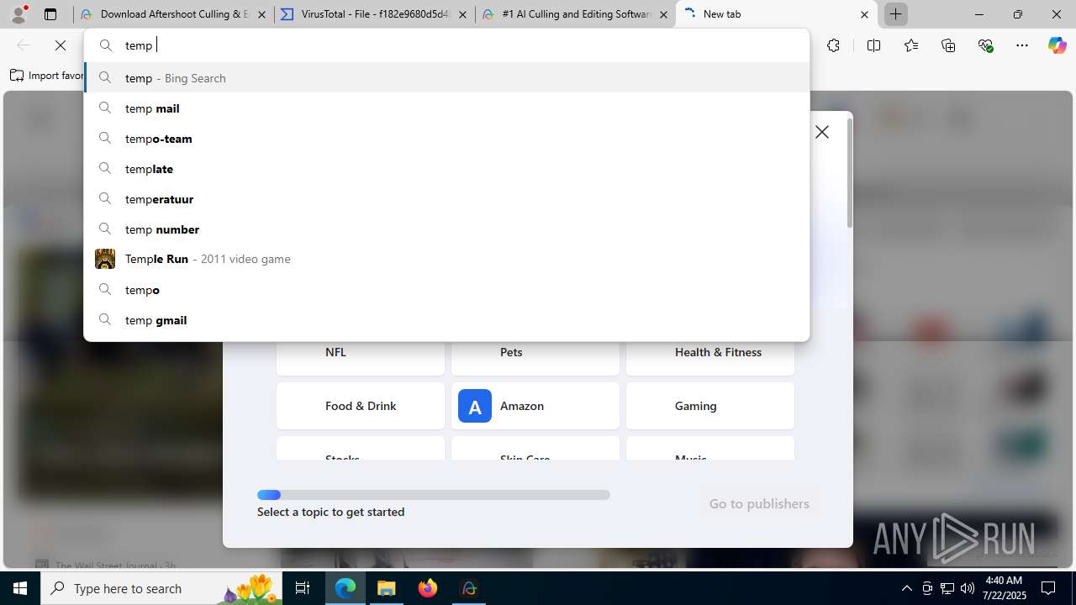Open the Windows Start menu

(20, 588)
